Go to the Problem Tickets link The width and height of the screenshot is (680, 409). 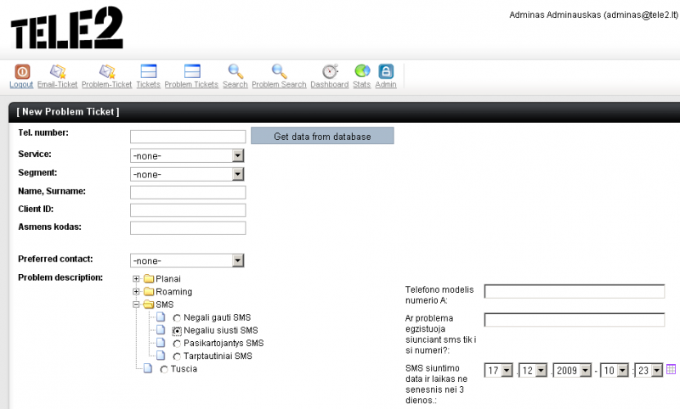pyautogui.click(x=191, y=84)
